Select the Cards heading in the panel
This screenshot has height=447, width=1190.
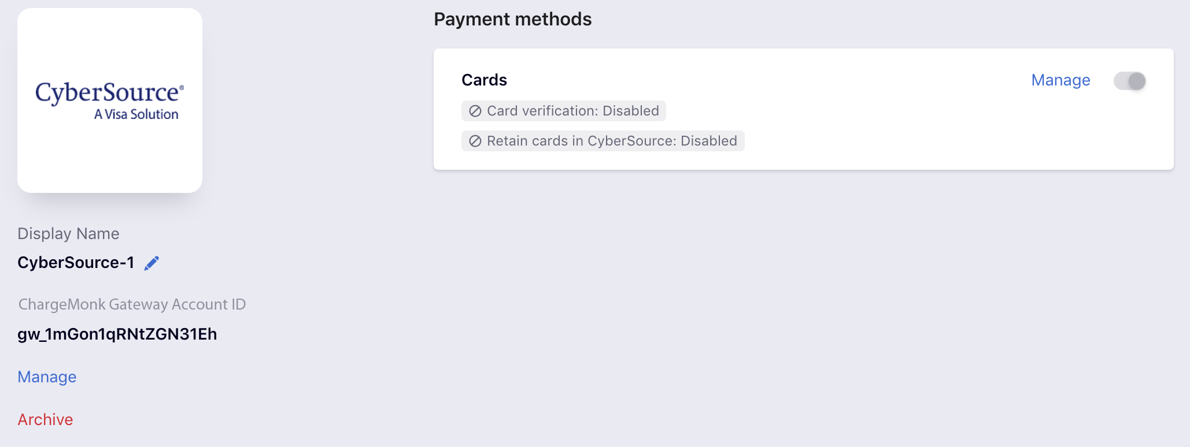point(484,80)
